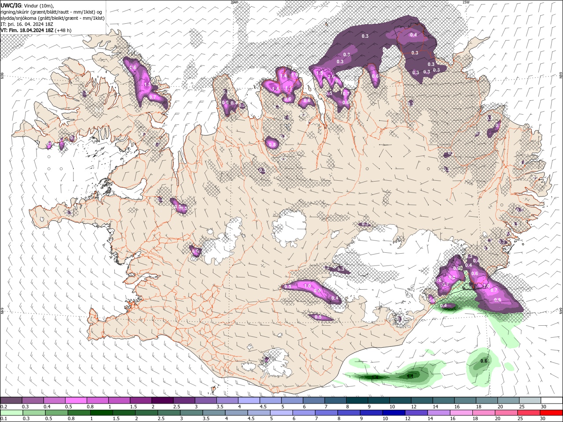This screenshot has height=422, width=563.
Task: Click the '0.4' value in the northern pink snow patch
Action: point(413,35)
